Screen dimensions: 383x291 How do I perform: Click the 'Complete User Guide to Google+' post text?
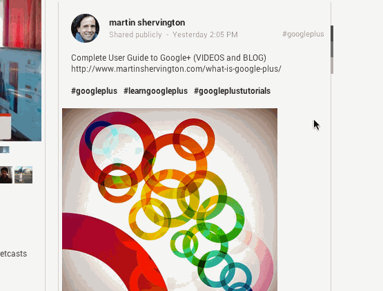[168, 58]
